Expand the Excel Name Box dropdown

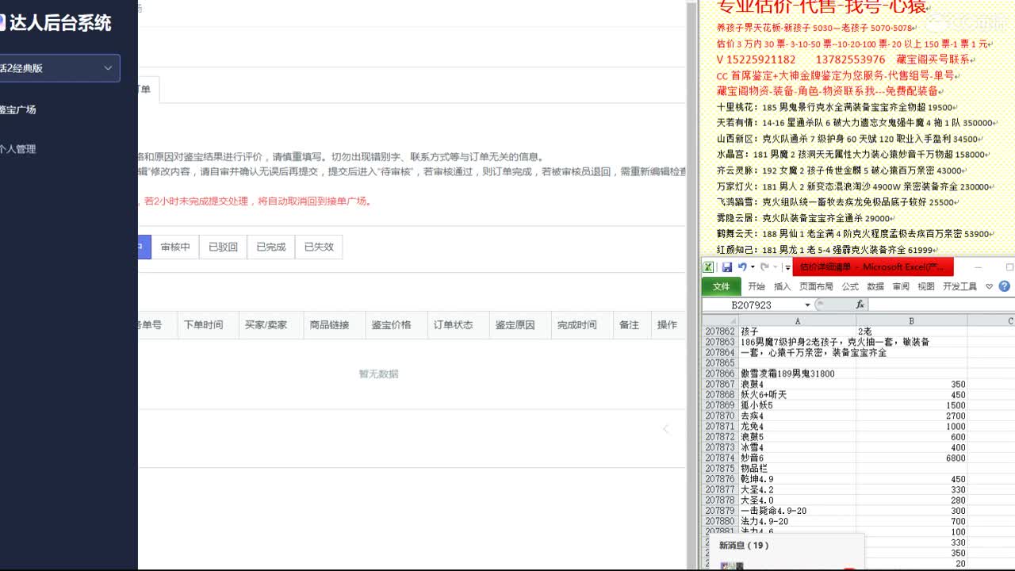pyautogui.click(x=807, y=305)
